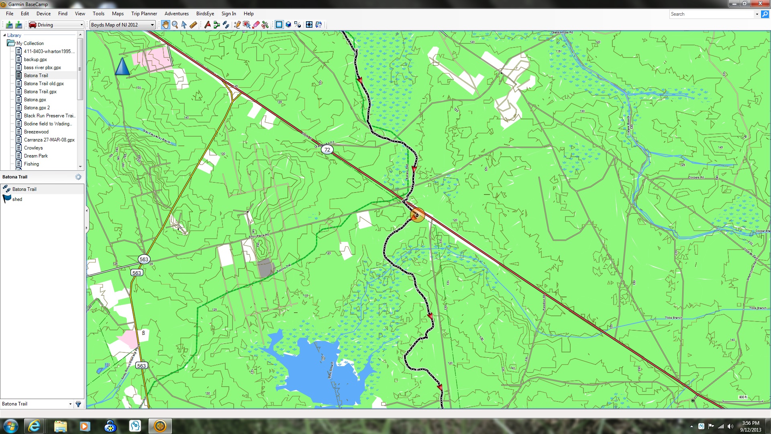
Task: Toggle 2D map view
Action: click(x=279, y=25)
